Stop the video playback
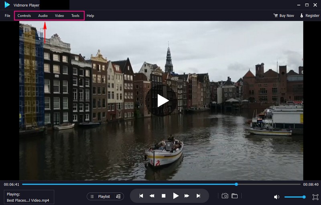Screen dimensions: 321x205 [x=164, y=196]
